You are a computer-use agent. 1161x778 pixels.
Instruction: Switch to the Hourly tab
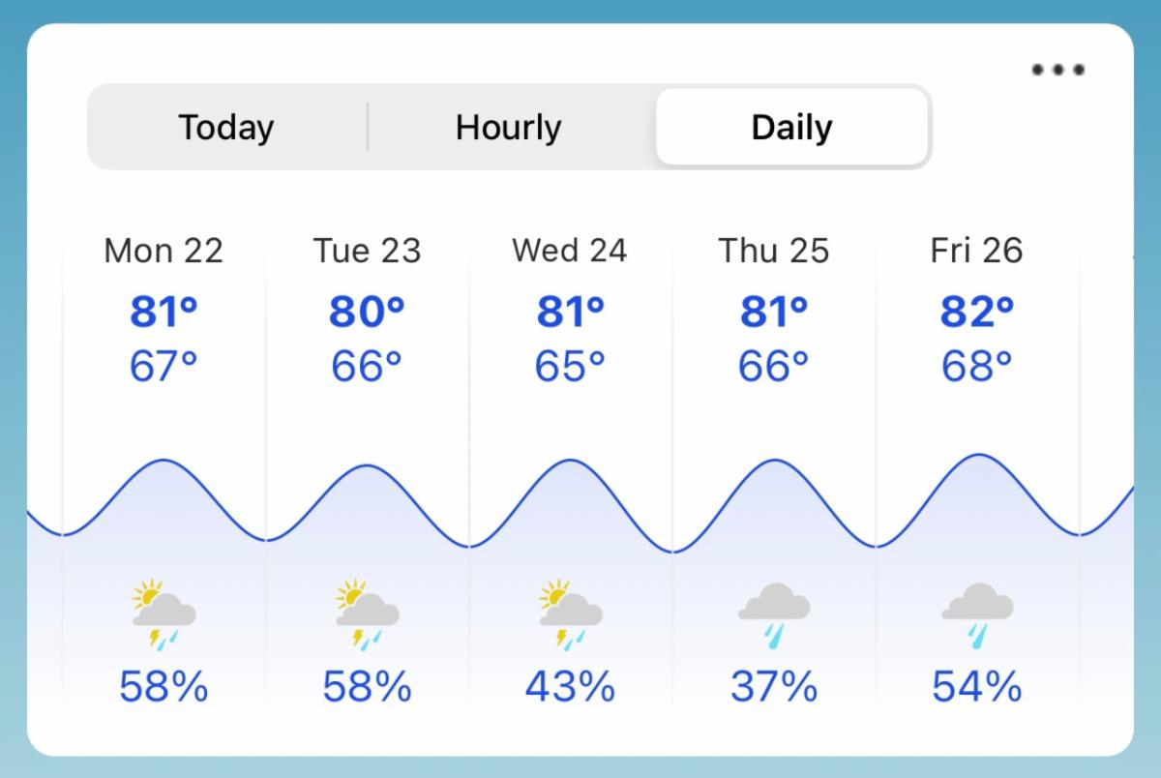[x=509, y=127]
